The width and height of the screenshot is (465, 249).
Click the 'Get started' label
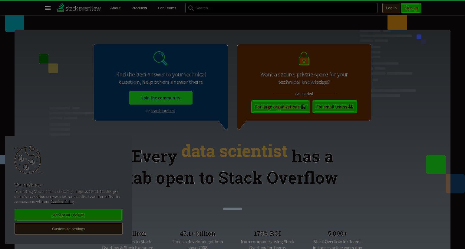coord(304,94)
